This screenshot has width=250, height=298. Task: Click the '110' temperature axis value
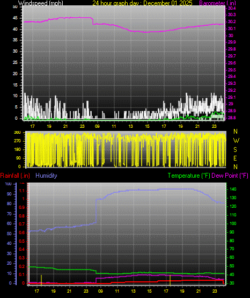coord(233,215)
